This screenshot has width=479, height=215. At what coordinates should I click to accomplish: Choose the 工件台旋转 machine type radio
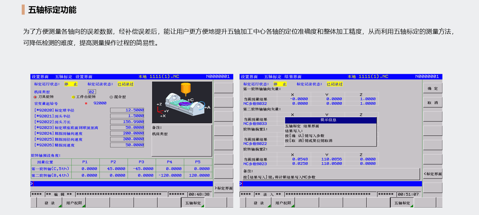coord(73,97)
